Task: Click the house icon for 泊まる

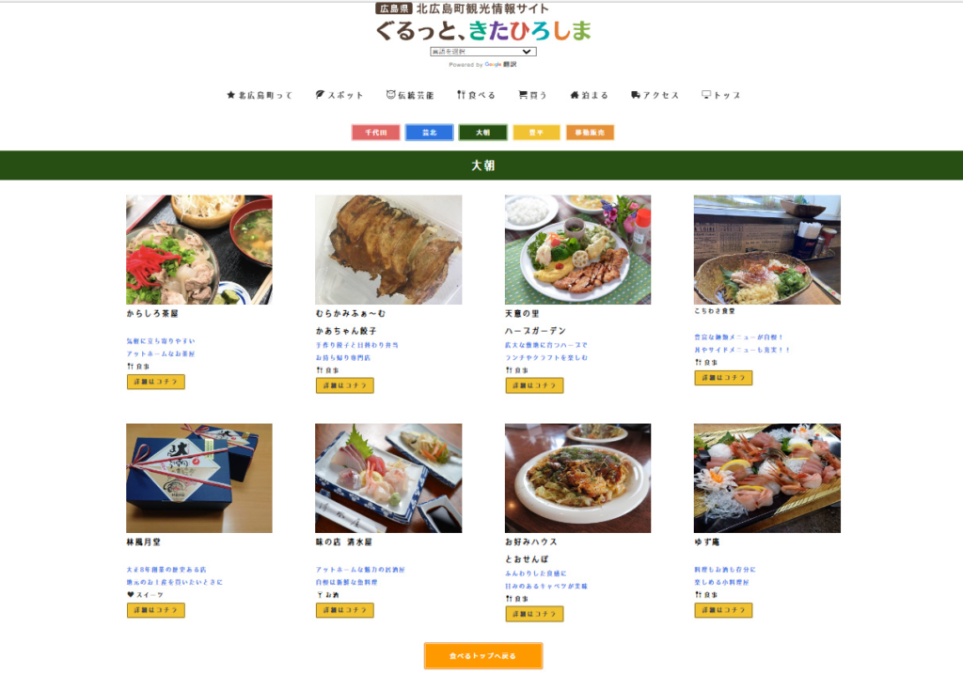Action: [x=575, y=95]
